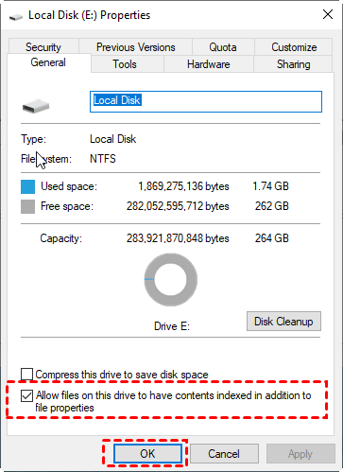This screenshot has width=343, height=472.
Task: Close the Properties dialog window
Action: tap(328, 14)
